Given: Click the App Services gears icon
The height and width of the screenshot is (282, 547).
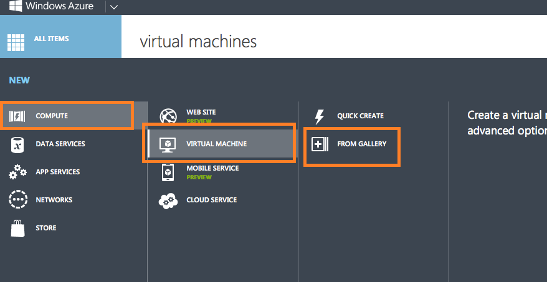Looking at the screenshot, I should [17, 172].
